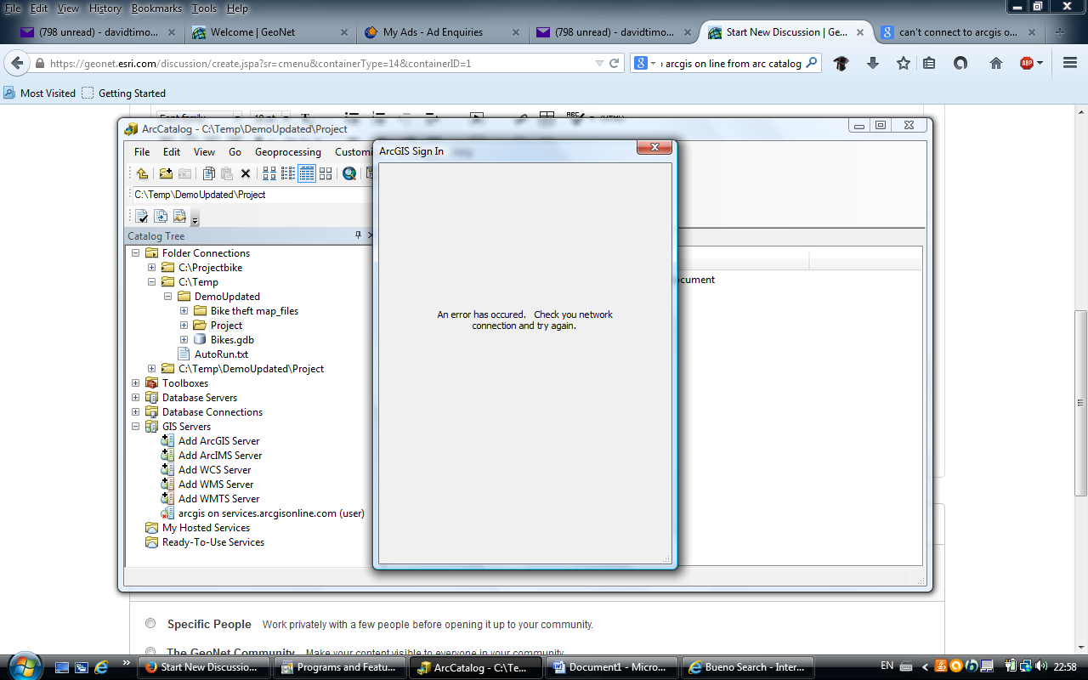Open the Firefox hamburger menu
The height and width of the screenshot is (680, 1088).
click(x=1070, y=64)
